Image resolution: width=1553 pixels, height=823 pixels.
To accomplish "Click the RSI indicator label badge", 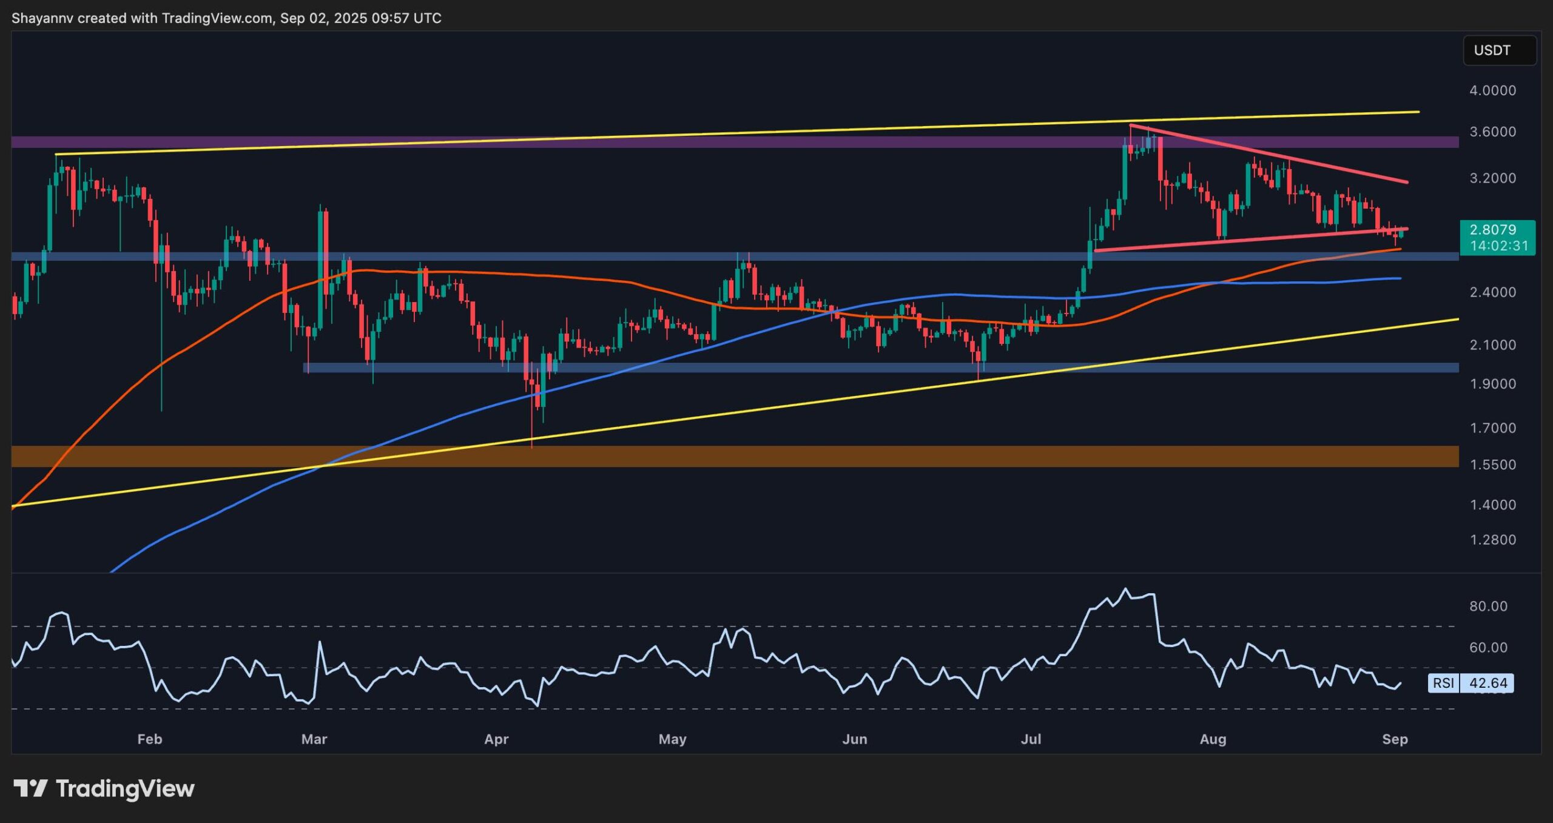I will 1443,683.
